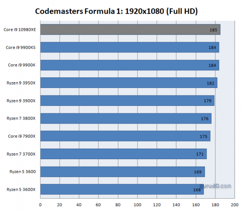Screen dimensions: 244x211
Task: Select the Core i9 7900X label
Action: click(22, 136)
